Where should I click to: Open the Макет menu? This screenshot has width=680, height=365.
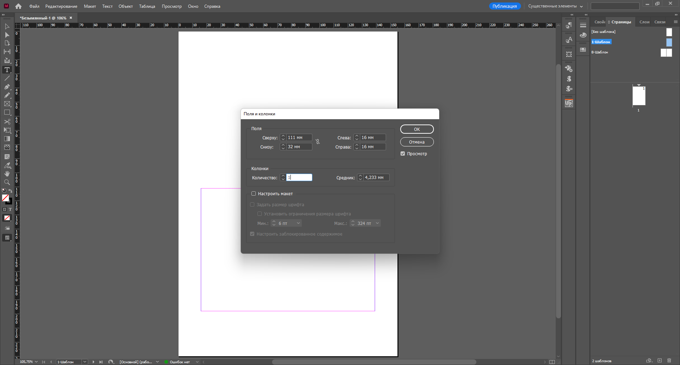tap(90, 6)
